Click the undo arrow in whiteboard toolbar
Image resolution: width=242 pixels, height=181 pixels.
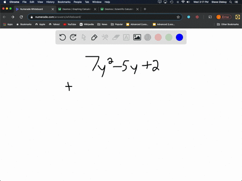(x=63, y=37)
